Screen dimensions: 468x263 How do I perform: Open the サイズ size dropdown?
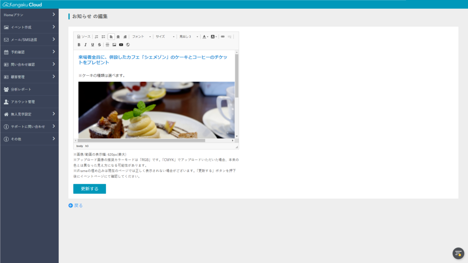point(164,37)
